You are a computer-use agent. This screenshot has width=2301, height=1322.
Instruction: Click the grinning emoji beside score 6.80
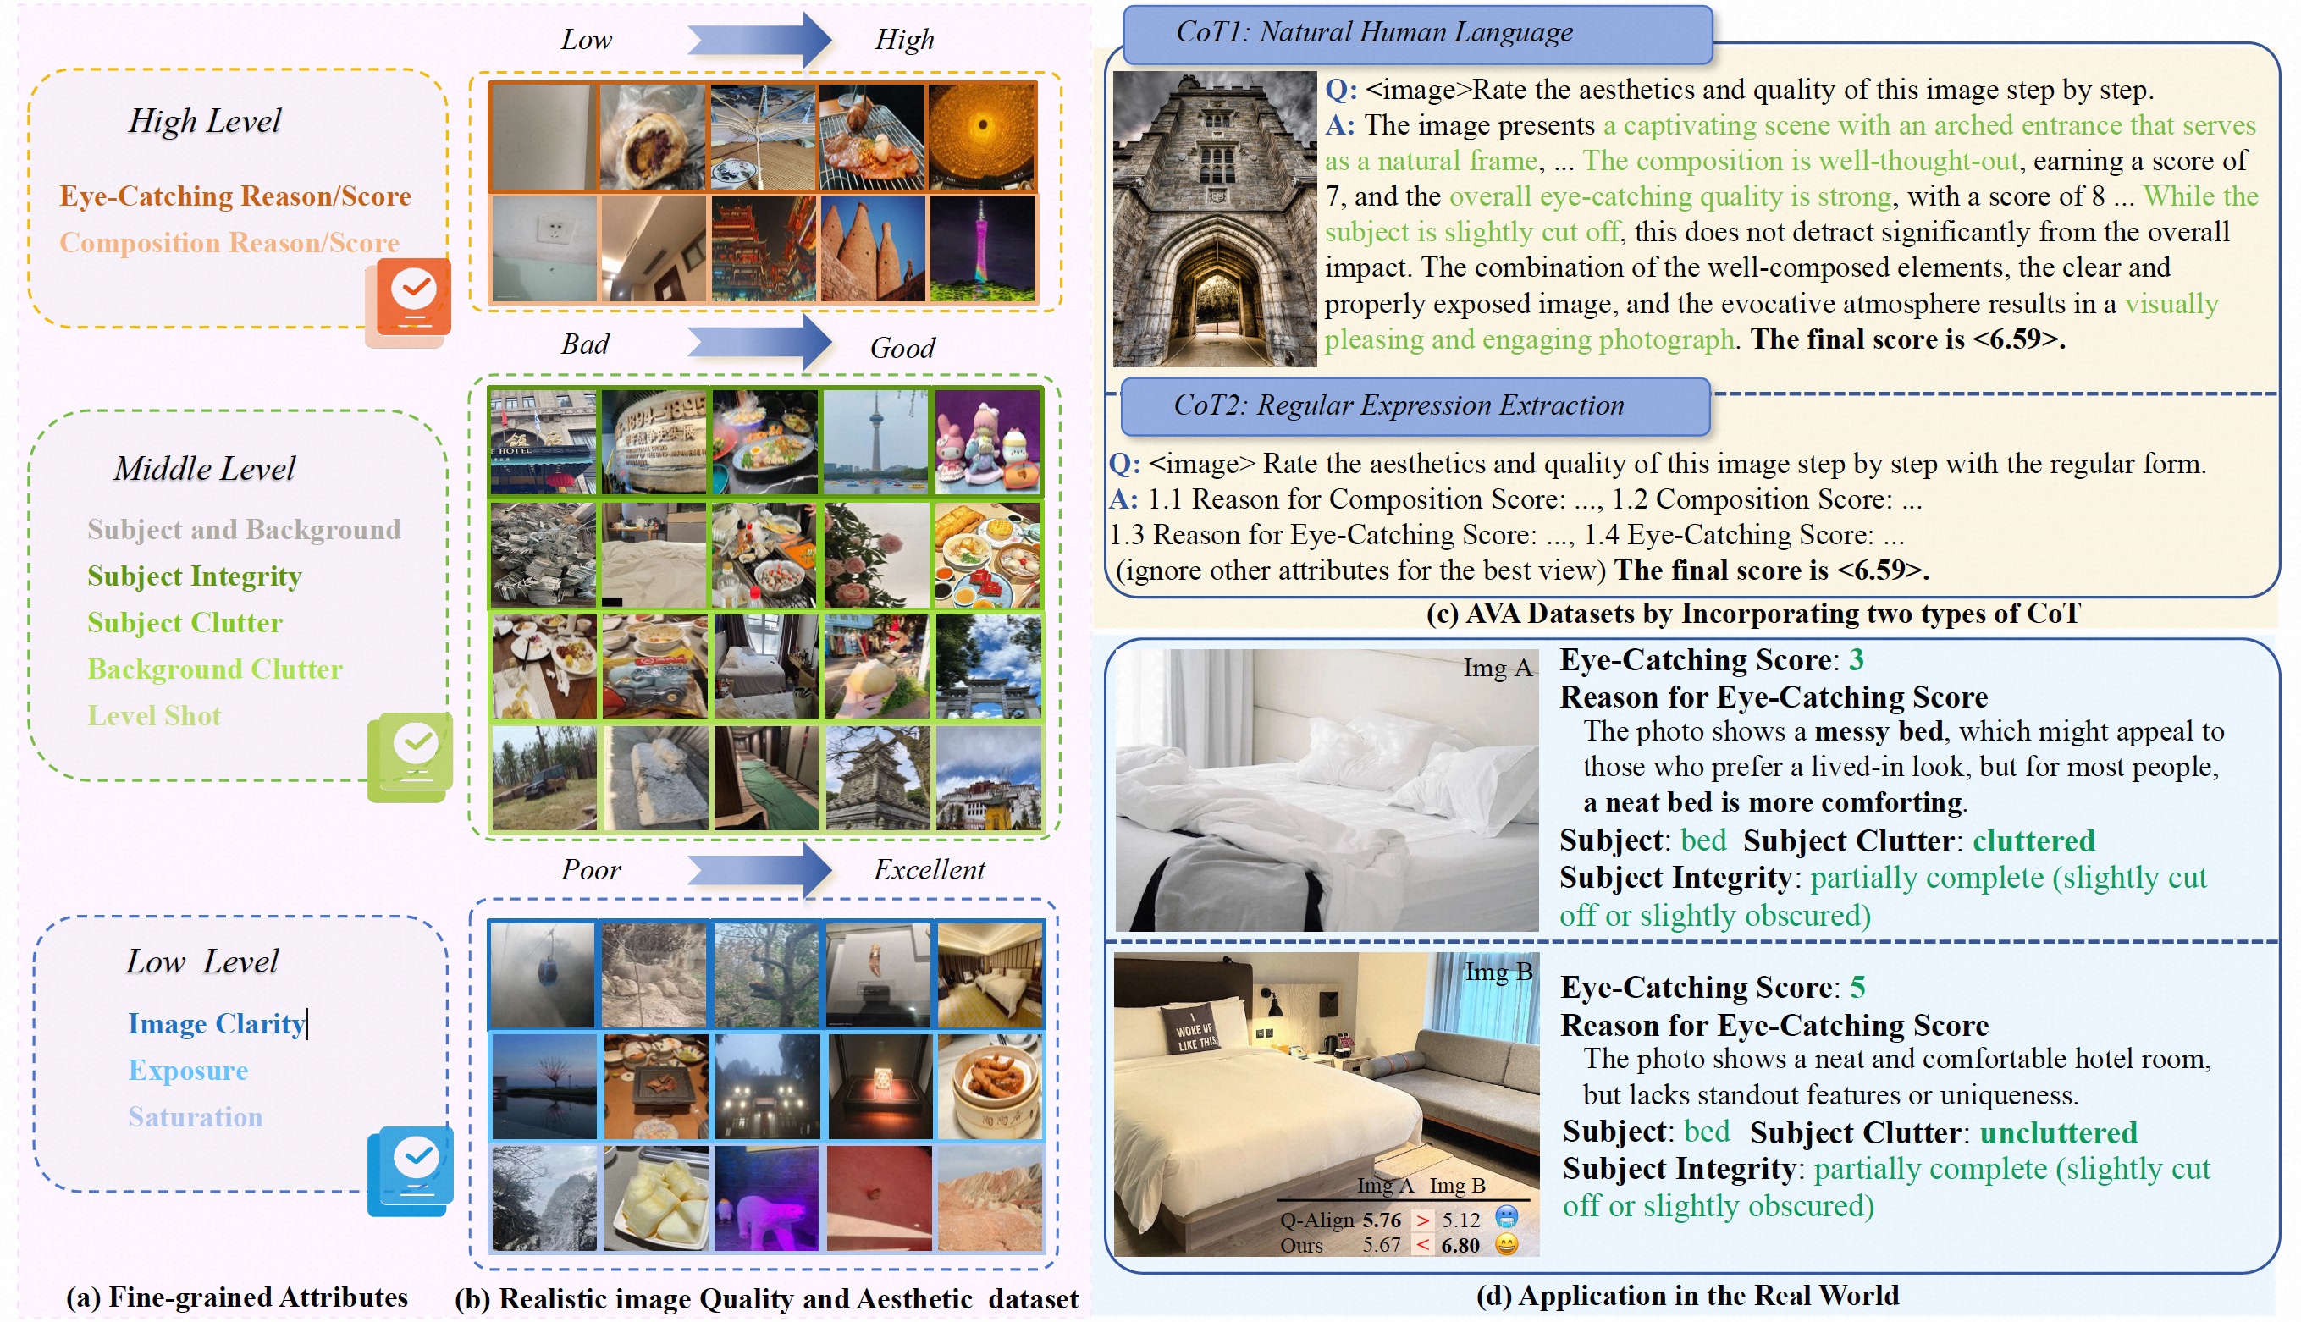(1506, 1245)
